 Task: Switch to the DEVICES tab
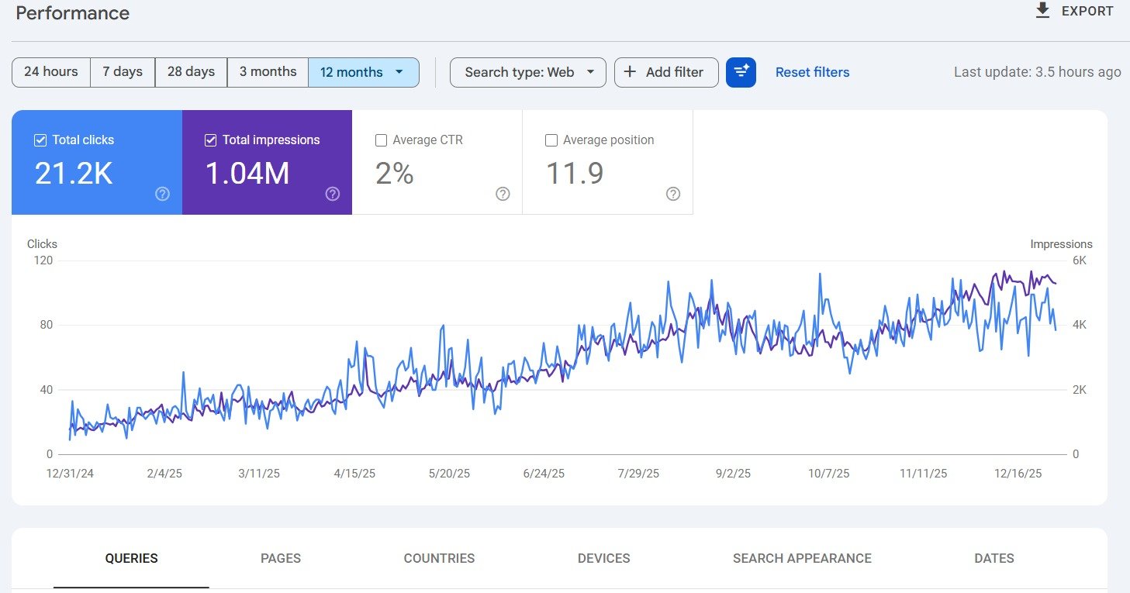pos(603,558)
